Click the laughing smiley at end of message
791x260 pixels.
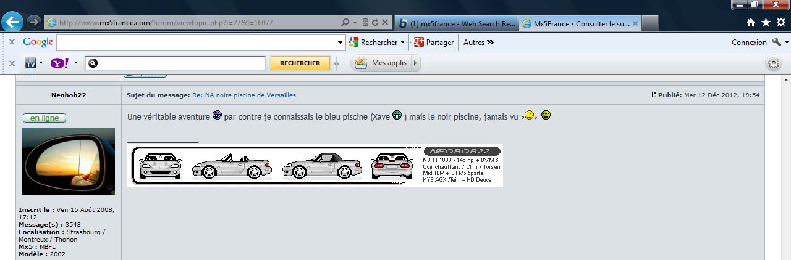pos(546,115)
